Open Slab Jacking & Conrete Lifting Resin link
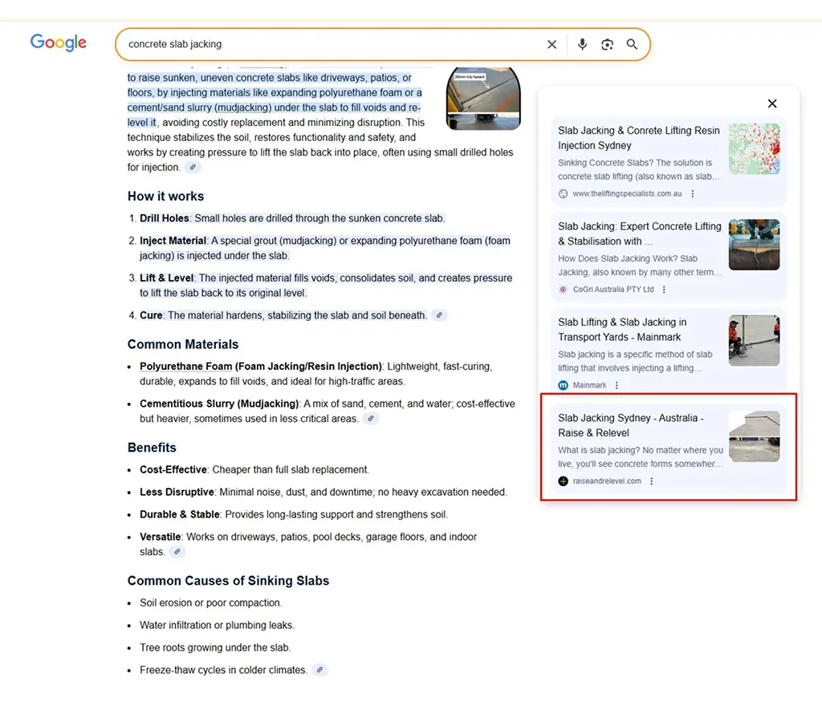The height and width of the screenshot is (706, 822). click(x=638, y=138)
